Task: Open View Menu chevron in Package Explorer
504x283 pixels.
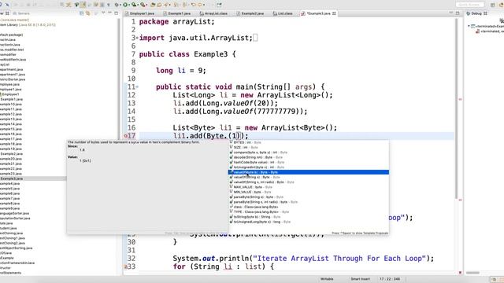Action: pyautogui.click(x=103, y=13)
